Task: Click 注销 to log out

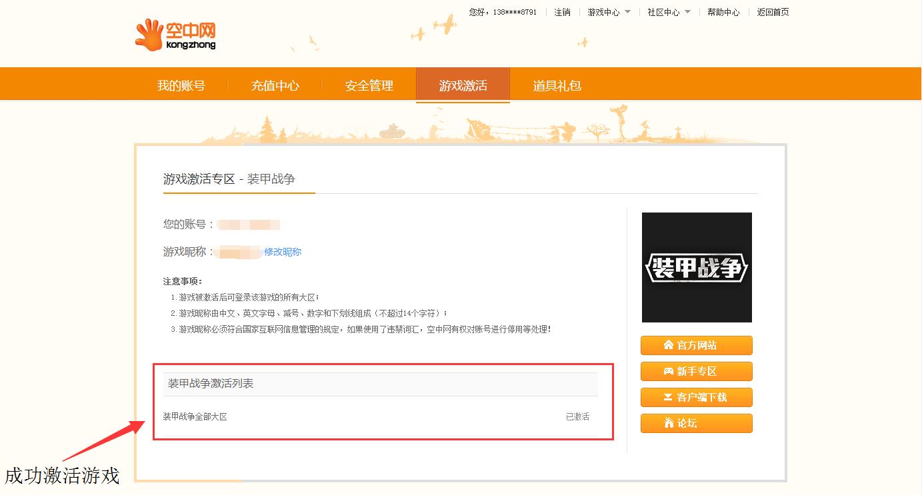Action: pos(562,12)
